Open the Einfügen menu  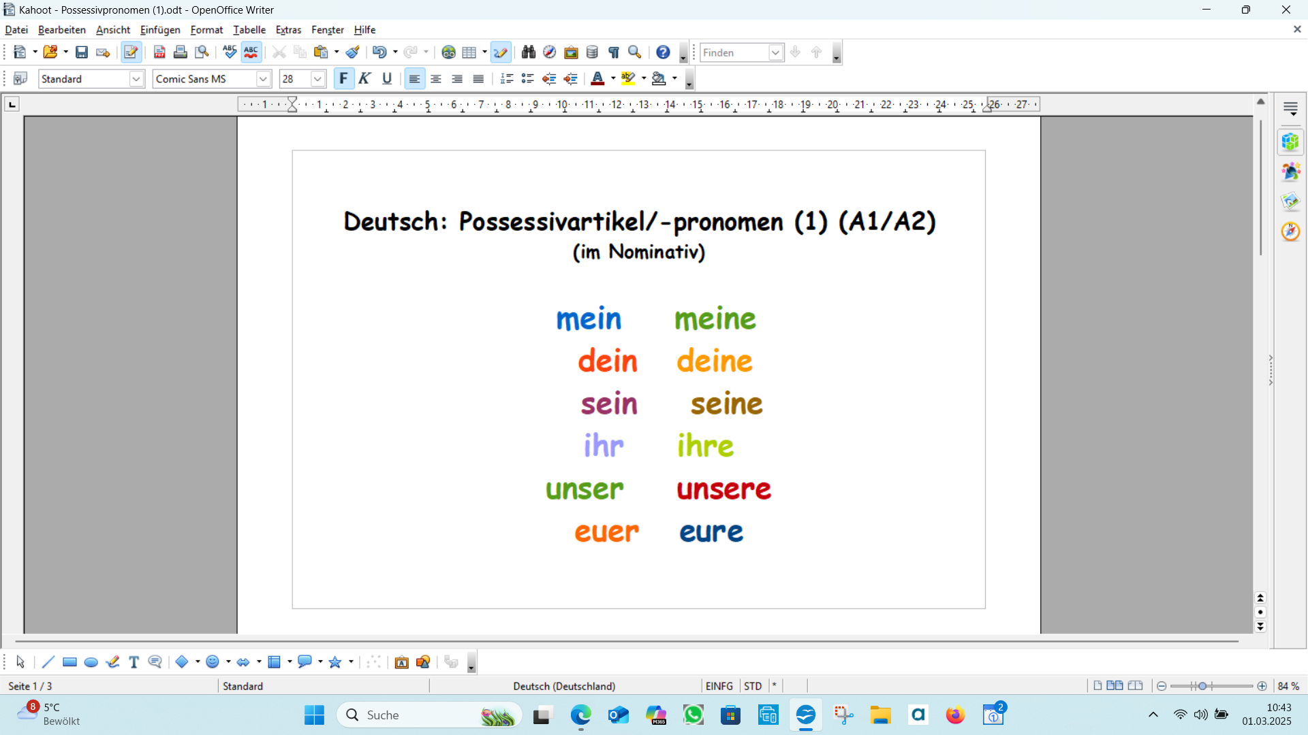[159, 29]
